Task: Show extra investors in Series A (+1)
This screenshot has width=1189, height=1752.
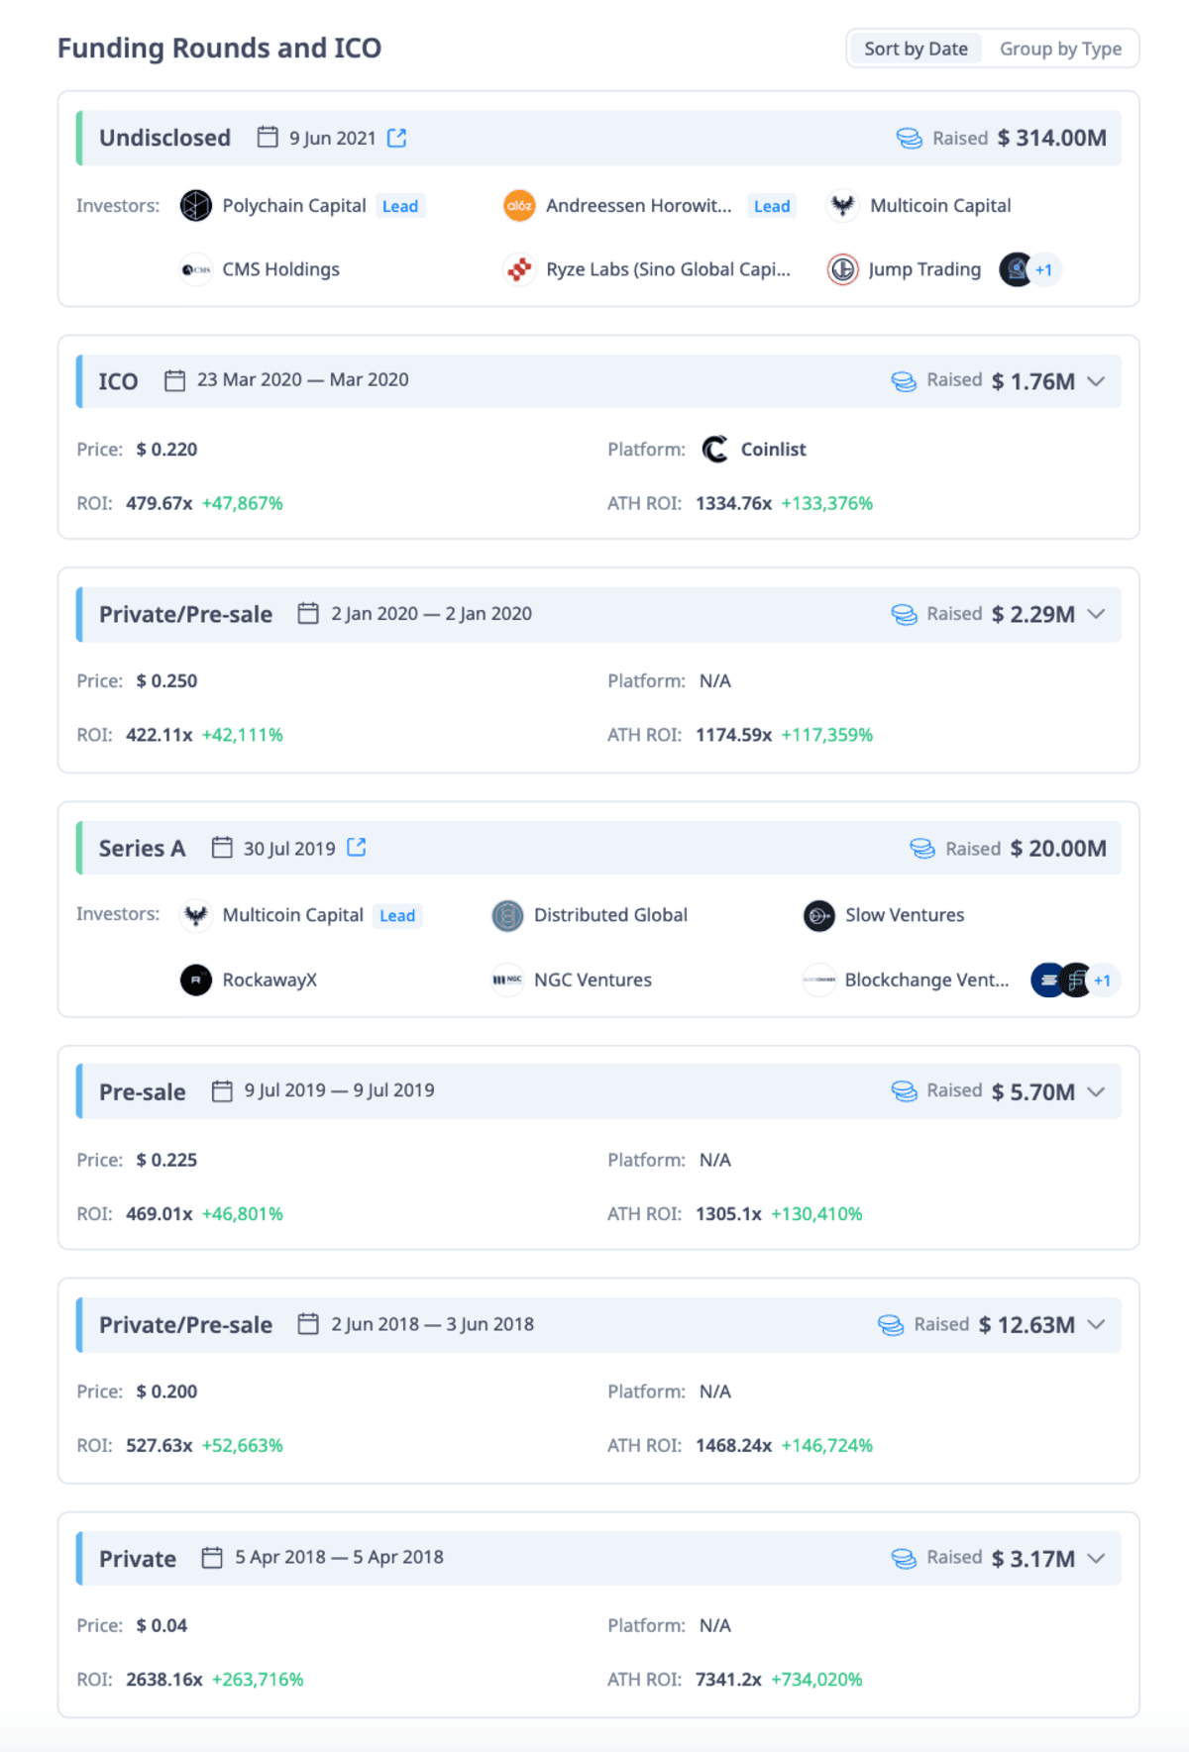Action: (1102, 980)
